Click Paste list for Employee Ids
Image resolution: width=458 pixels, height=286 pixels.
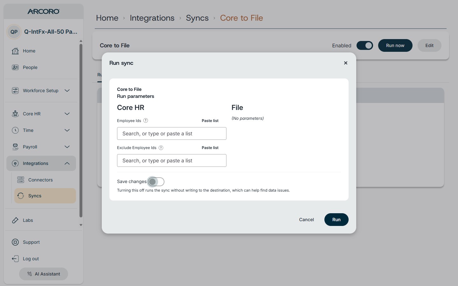click(x=210, y=121)
